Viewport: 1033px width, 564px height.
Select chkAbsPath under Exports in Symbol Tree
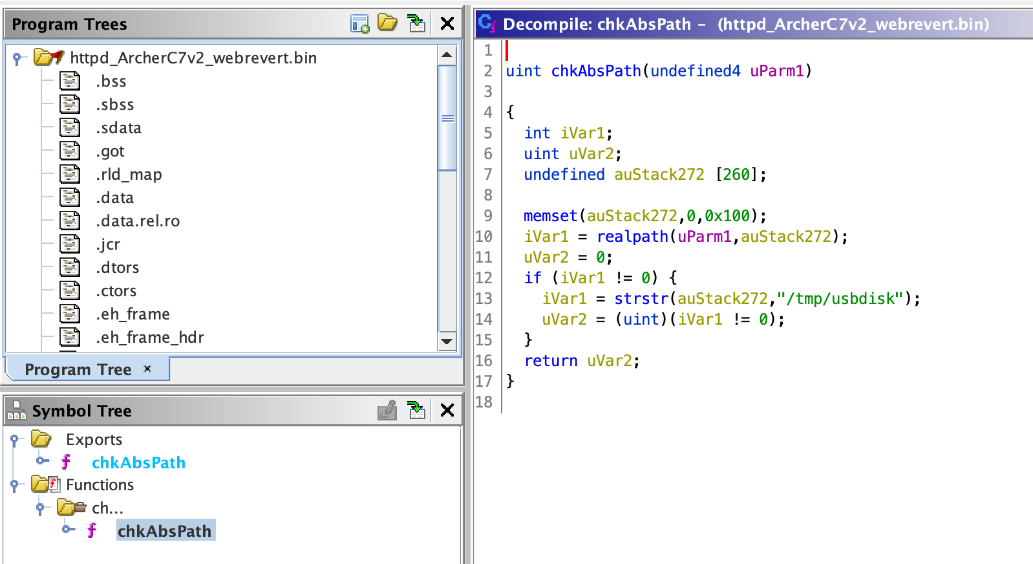pos(138,462)
